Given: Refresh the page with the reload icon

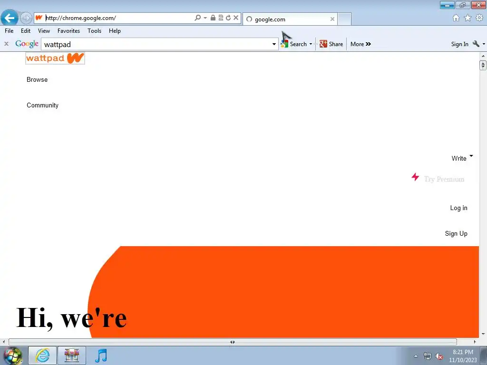Looking at the screenshot, I should coord(228,18).
